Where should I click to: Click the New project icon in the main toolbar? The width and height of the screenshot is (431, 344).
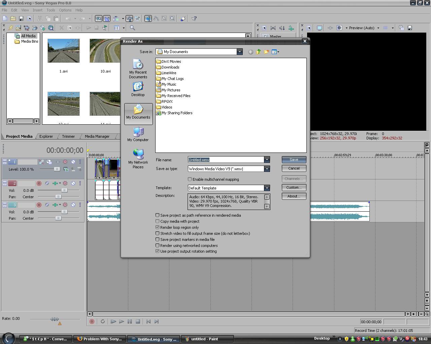(x=5, y=18)
